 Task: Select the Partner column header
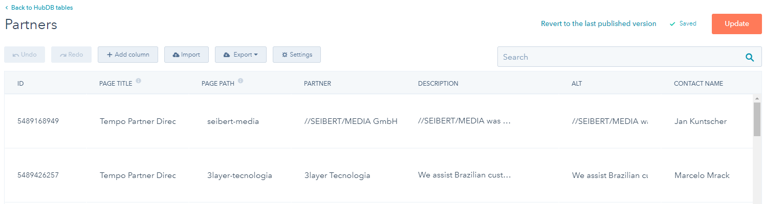[x=317, y=84]
